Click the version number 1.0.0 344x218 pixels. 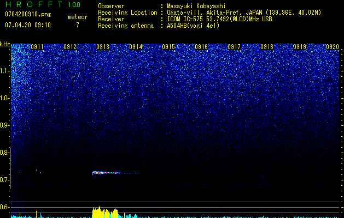click(74, 4)
